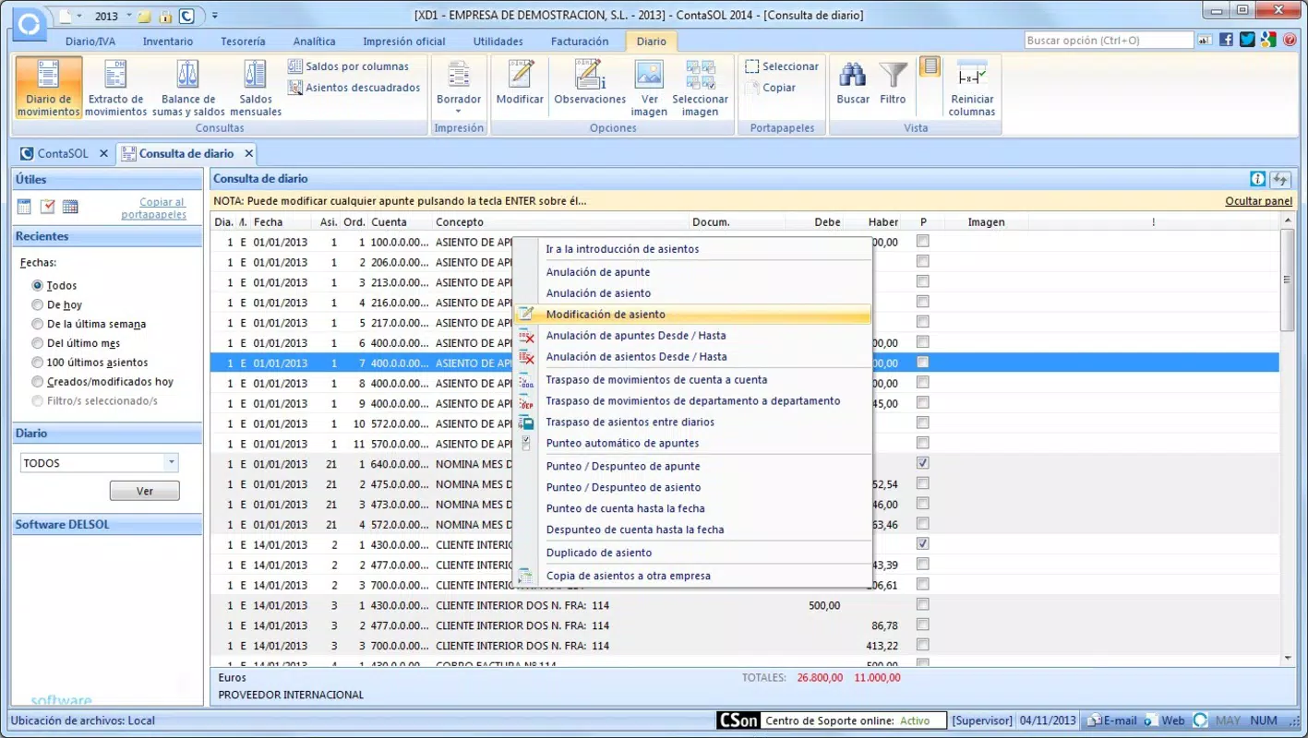Viewport: 1308px width, 738px height.
Task: Open Balance de sumas y saldos
Action: pyautogui.click(x=188, y=88)
